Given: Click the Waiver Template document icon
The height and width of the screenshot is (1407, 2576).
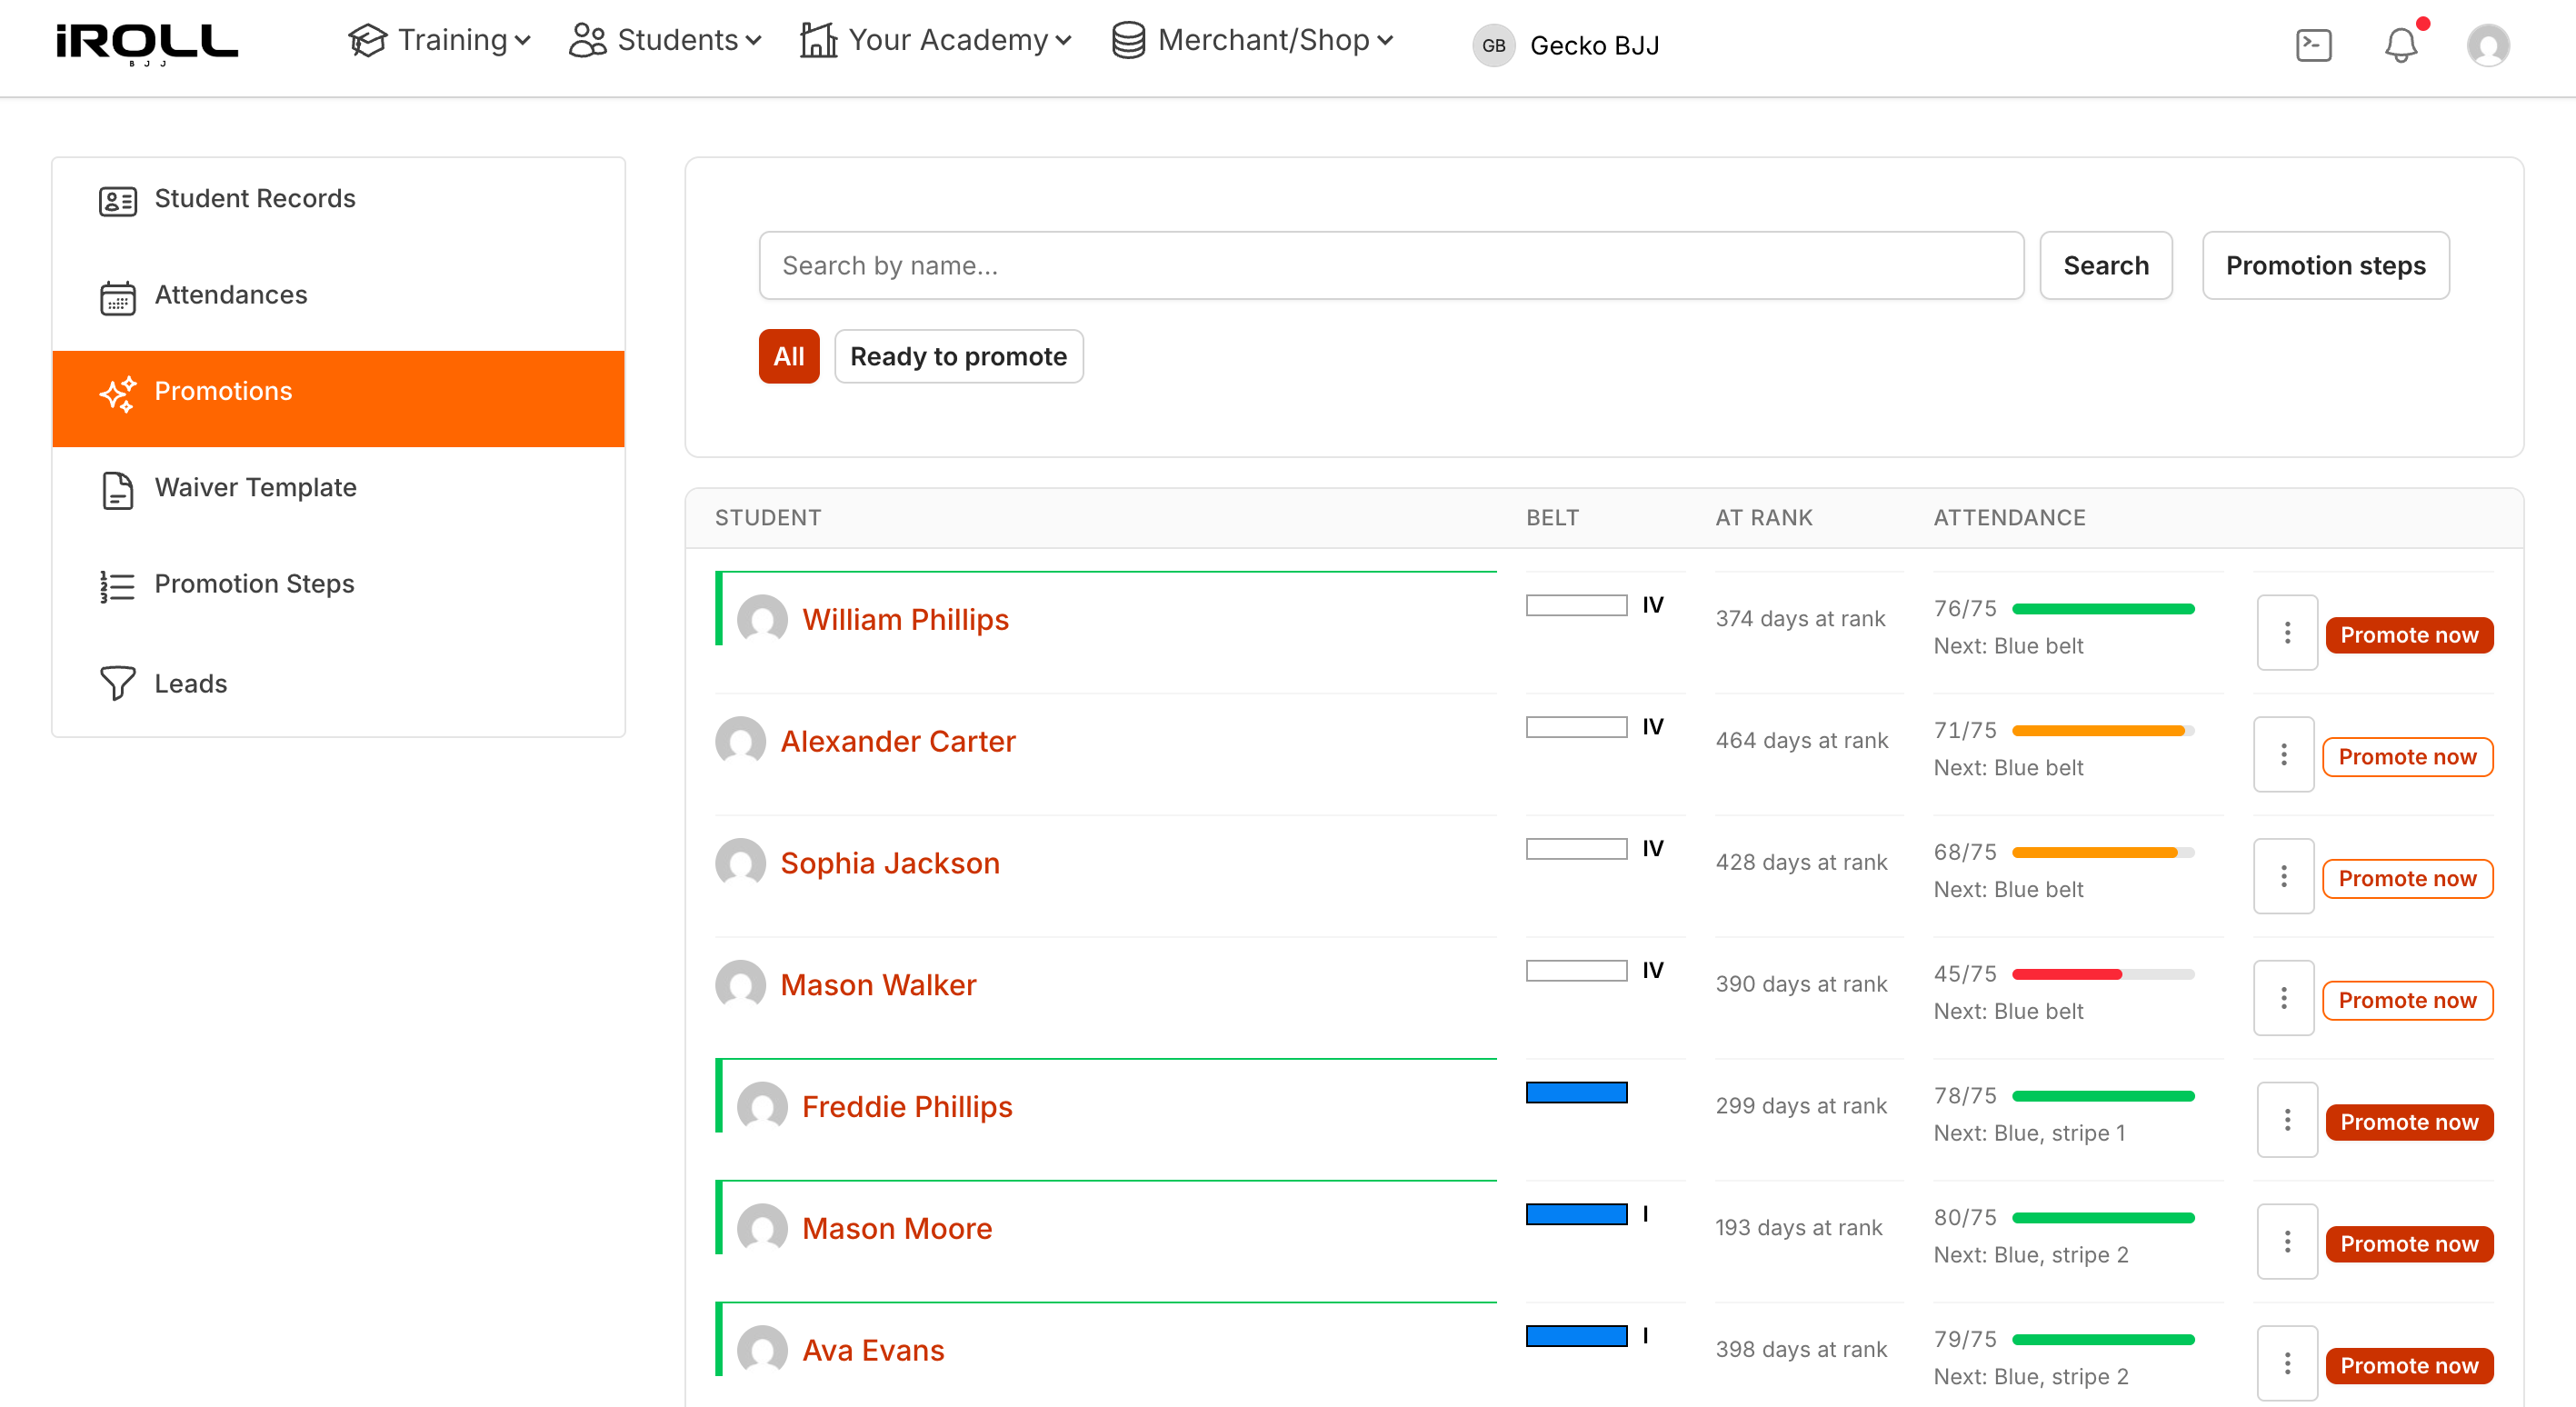Looking at the screenshot, I should coord(117,490).
